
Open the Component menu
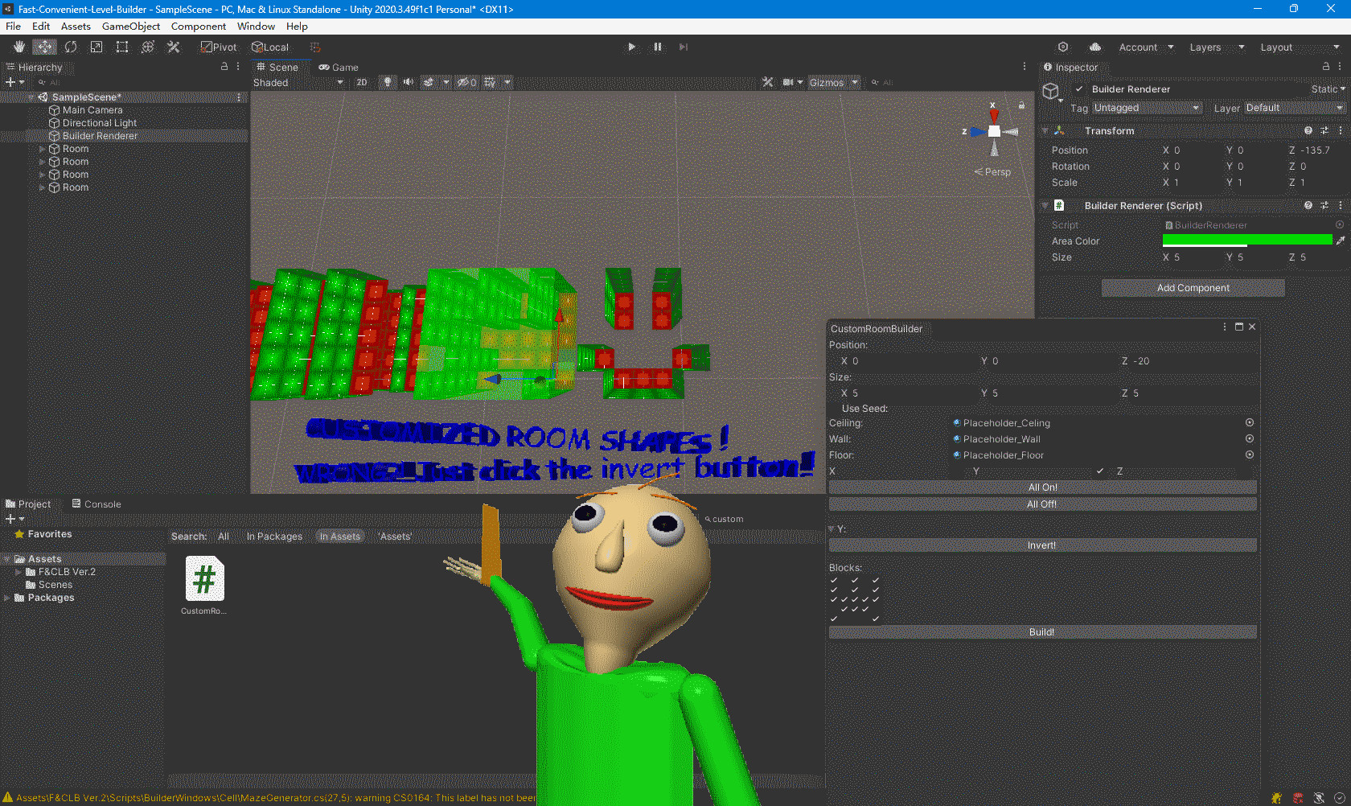198,26
